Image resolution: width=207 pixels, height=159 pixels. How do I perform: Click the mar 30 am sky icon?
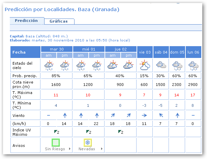49,65
